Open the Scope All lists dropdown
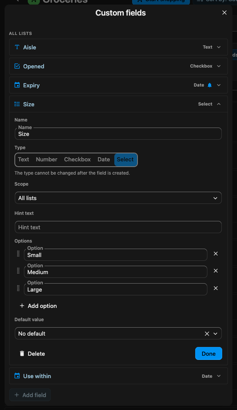Screen dimensions: 237x410 click(118, 198)
